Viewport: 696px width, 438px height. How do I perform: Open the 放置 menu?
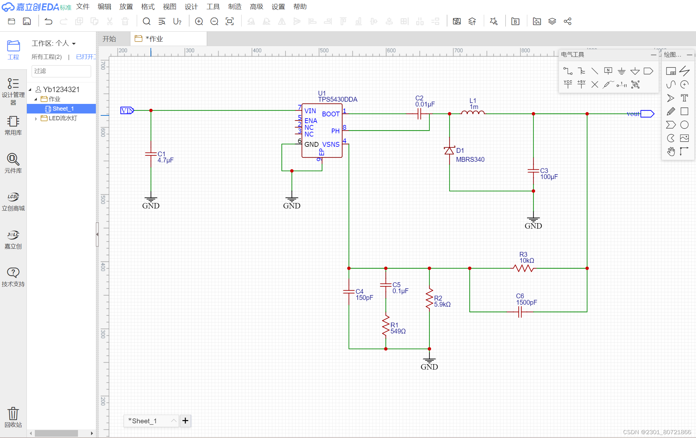[126, 6]
